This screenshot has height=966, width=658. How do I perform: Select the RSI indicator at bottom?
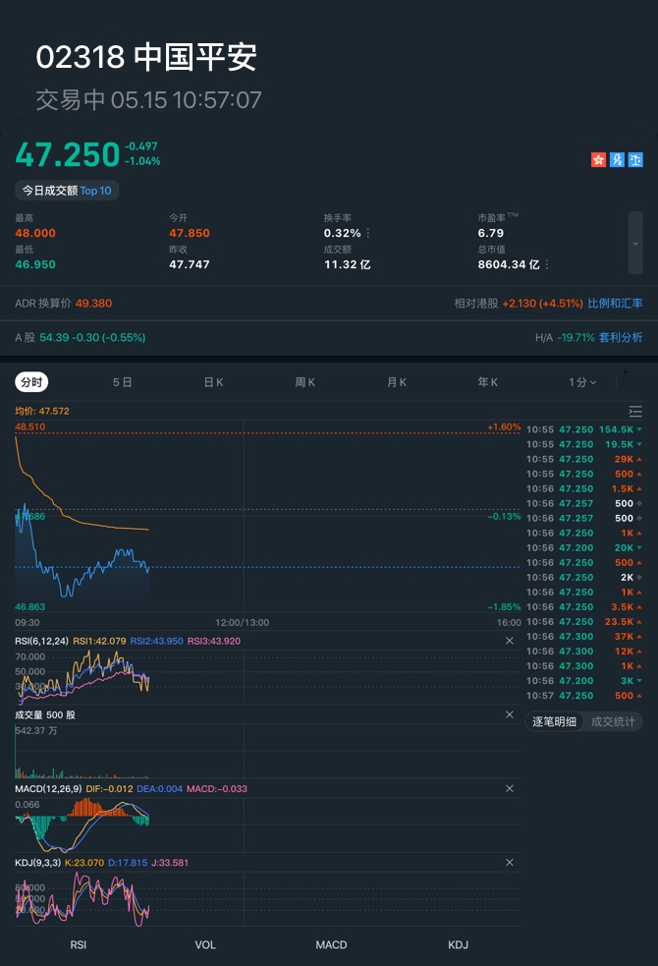[x=79, y=944]
